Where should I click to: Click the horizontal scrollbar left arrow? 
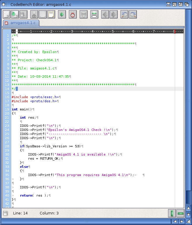175,221
